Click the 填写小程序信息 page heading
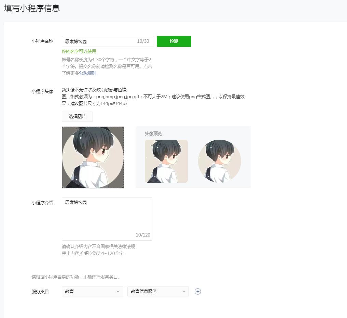347x318 pixels. coord(32,8)
